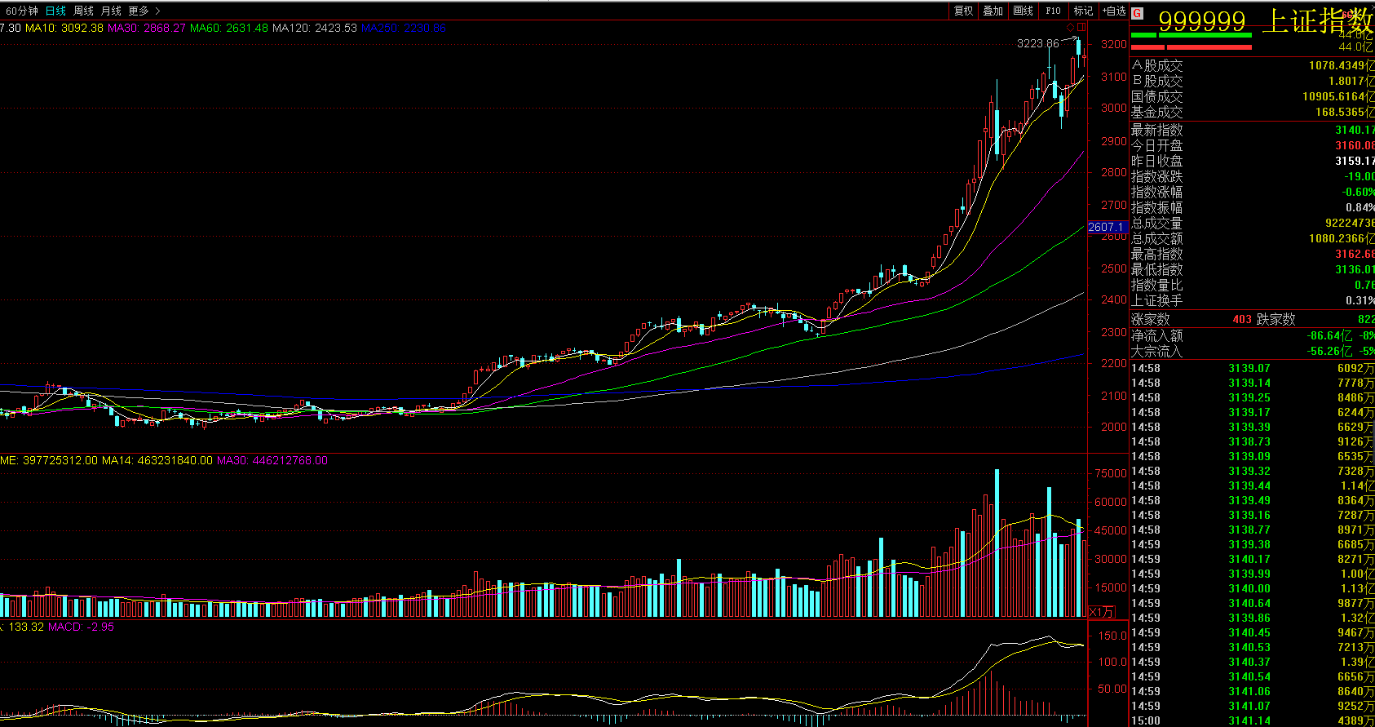Click the 指数振幅 row
1375x727 pixels.
click(x=1252, y=207)
